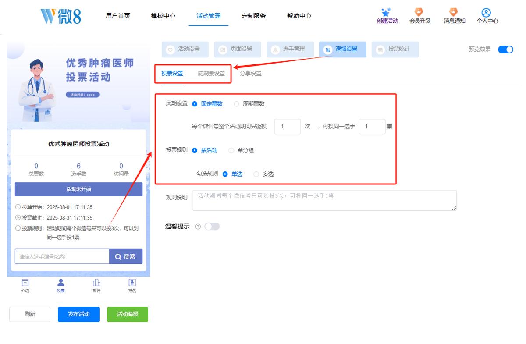Open the 投票统计 step tab

395,50
